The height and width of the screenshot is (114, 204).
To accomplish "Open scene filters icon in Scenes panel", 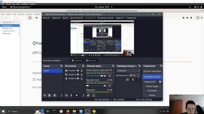I will (55, 95).
